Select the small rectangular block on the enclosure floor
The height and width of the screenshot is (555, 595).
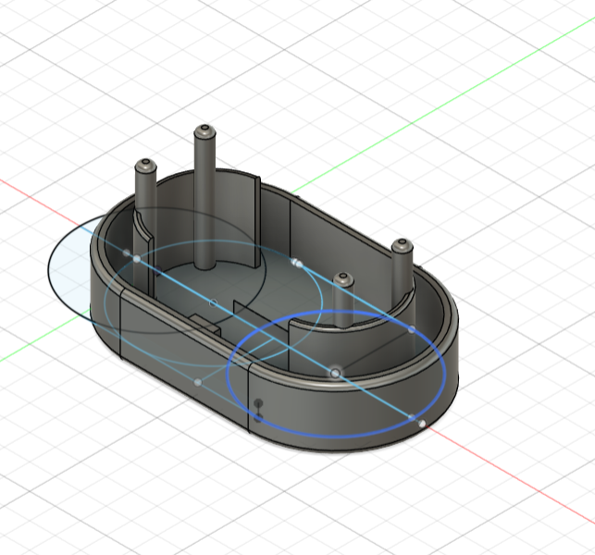(x=205, y=324)
